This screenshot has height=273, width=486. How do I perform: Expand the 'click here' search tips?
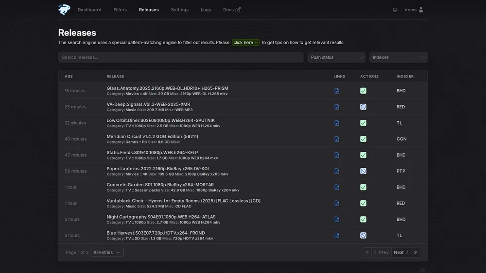click(x=245, y=42)
